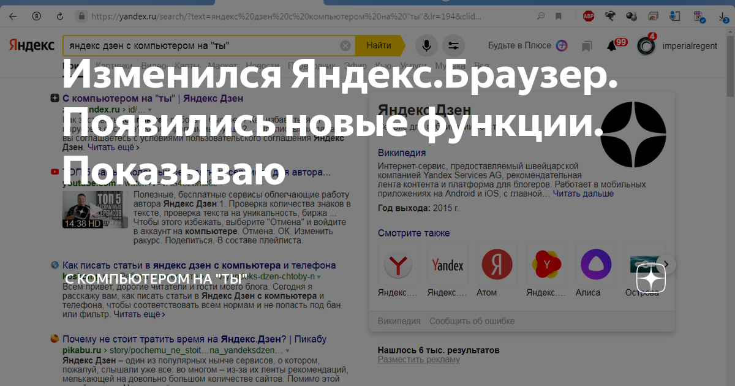
Task: Open the green pikabu.ru domain link
Action: 81,350
